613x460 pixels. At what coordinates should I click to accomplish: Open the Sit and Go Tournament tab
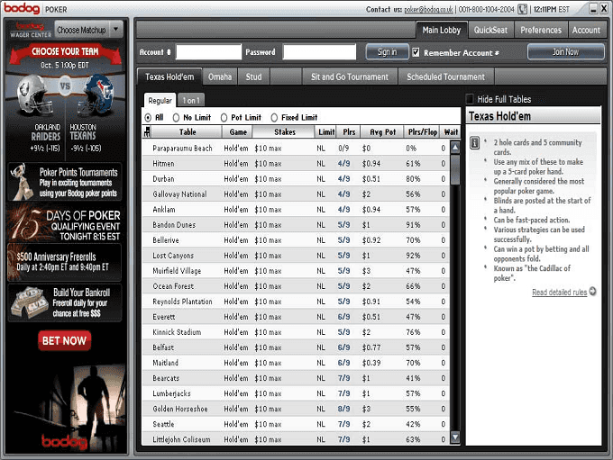click(350, 77)
